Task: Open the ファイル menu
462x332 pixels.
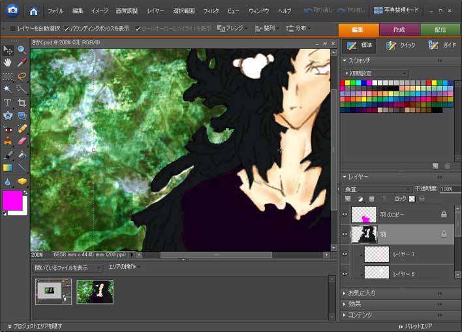Action: [55, 11]
